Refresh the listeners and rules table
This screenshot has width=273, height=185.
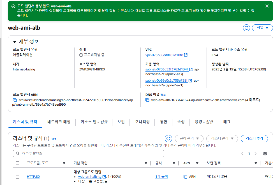pos(168,139)
